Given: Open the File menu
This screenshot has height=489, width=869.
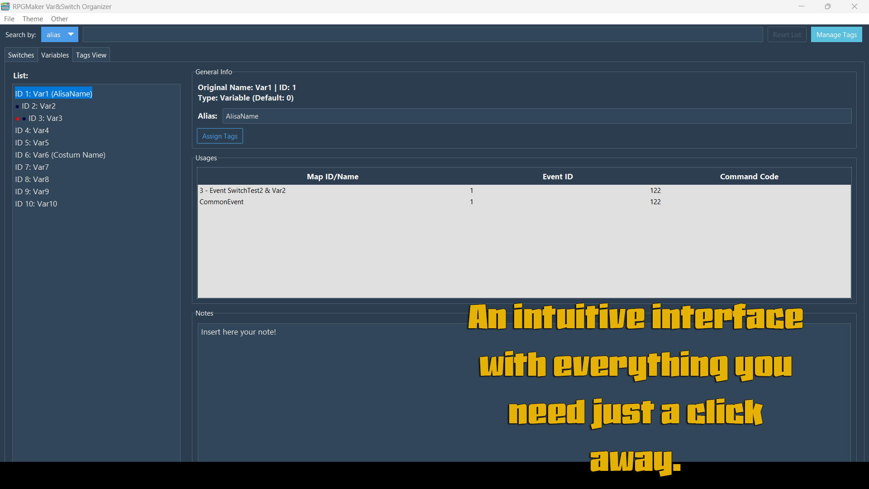Looking at the screenshot, I should tap(9, 19).
